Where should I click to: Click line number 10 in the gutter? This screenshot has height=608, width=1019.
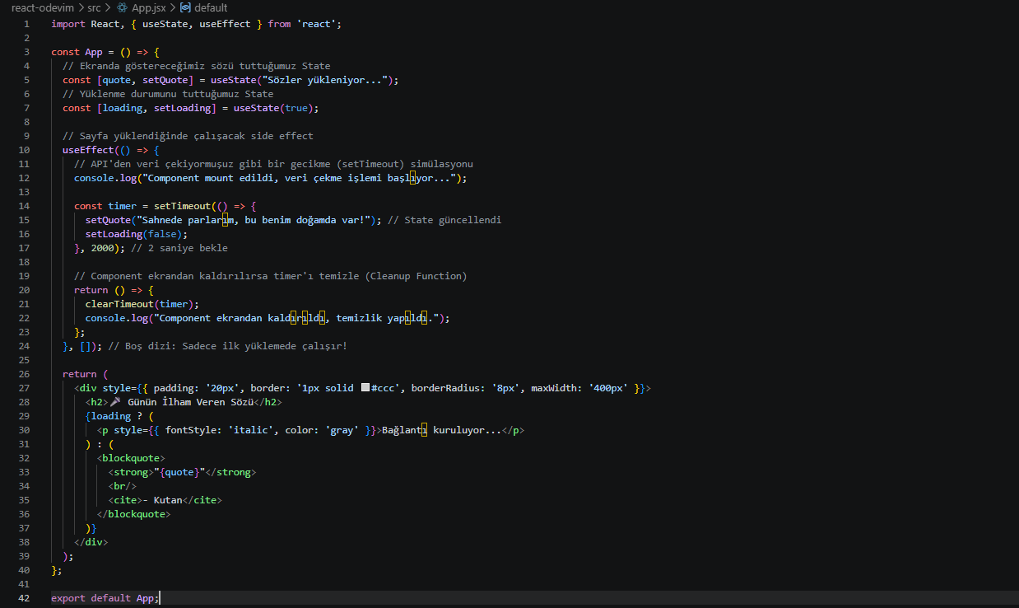[24, 150]
